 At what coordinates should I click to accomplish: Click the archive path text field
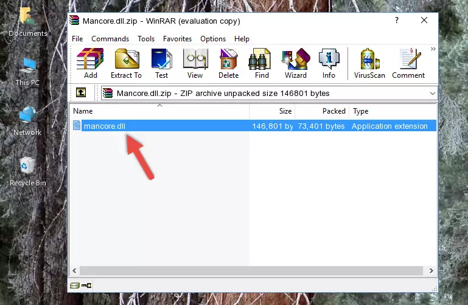point(269,93)
